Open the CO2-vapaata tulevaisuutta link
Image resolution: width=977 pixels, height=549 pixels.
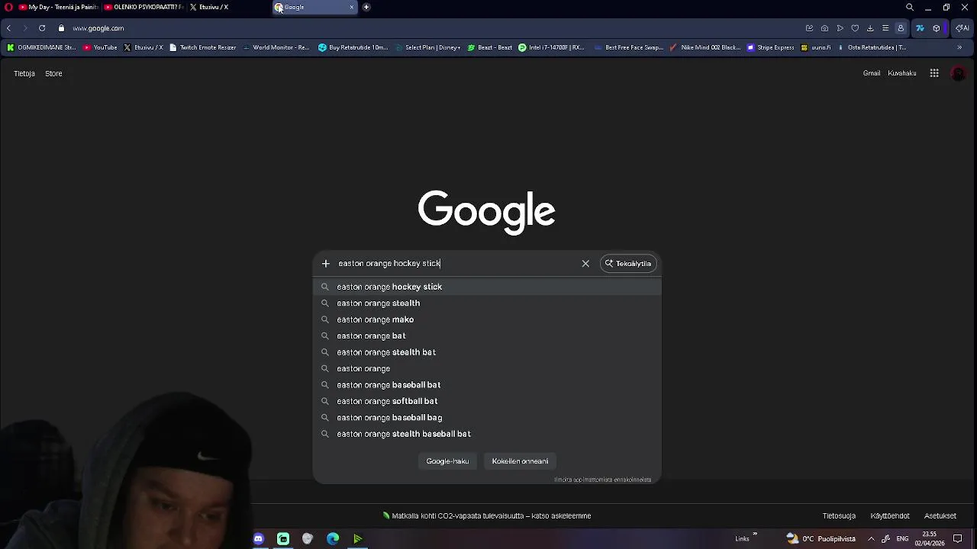click(x=487, y=516)
